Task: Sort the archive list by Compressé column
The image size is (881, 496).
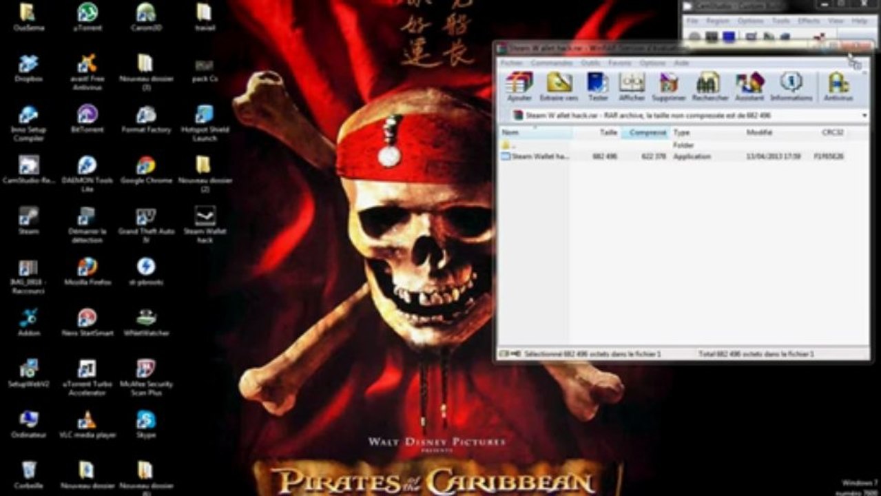Action: (x=645, y=132)
